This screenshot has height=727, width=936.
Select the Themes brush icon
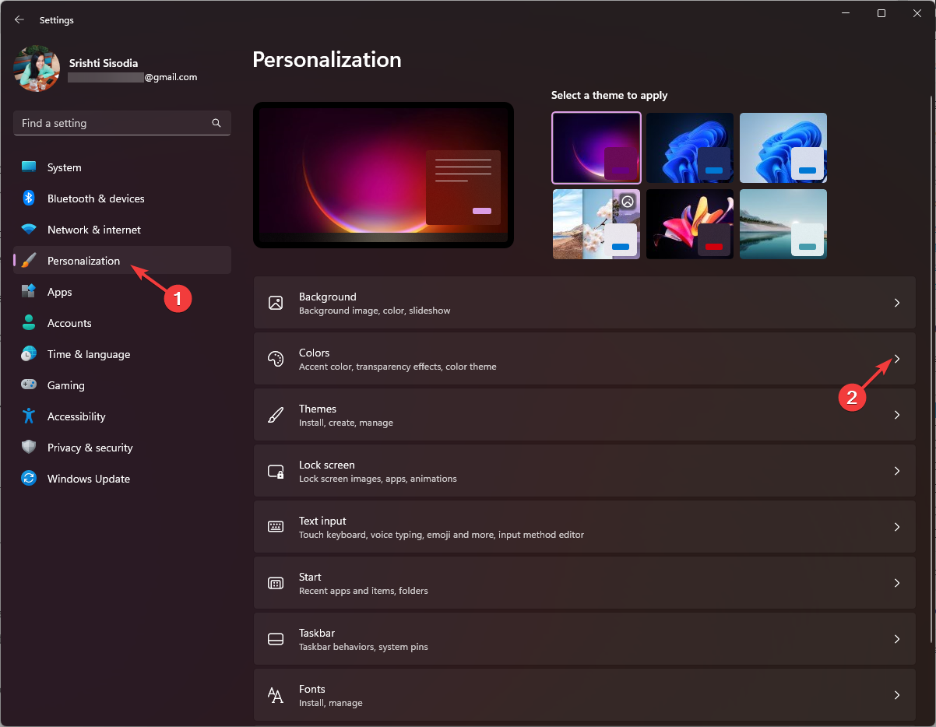click(x=275, y=415)
